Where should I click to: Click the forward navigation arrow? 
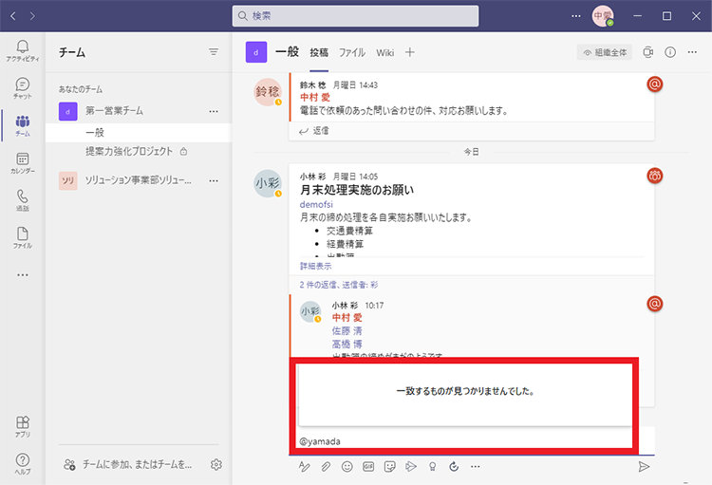coord(32,16)
